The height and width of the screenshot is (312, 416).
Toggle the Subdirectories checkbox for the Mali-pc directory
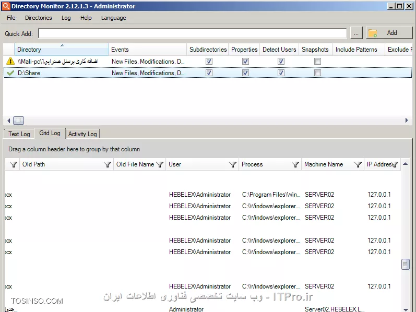(209, 61)
